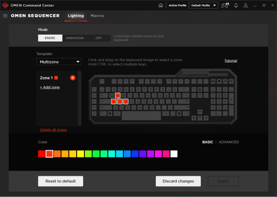Click the Apply button
The width and height of the screenshot is (277, 197).
223,181
